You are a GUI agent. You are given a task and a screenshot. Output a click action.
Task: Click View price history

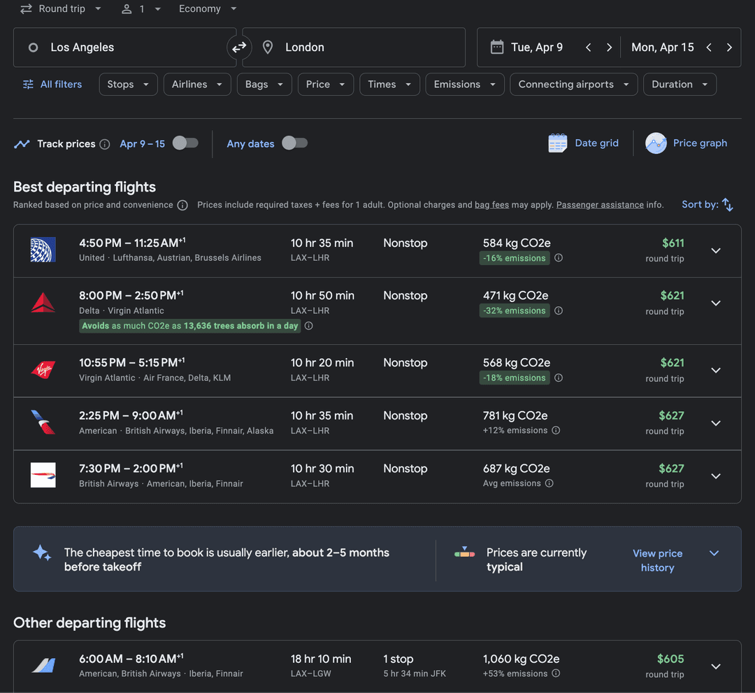pyautogui.click(x=657, y=560)
